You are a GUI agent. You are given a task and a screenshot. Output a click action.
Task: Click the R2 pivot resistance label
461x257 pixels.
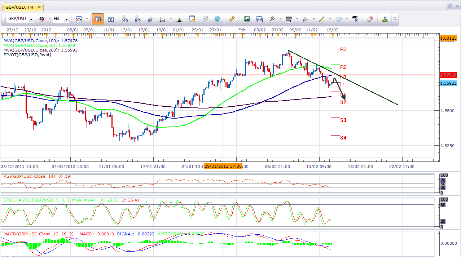click(x=343, y=67)
